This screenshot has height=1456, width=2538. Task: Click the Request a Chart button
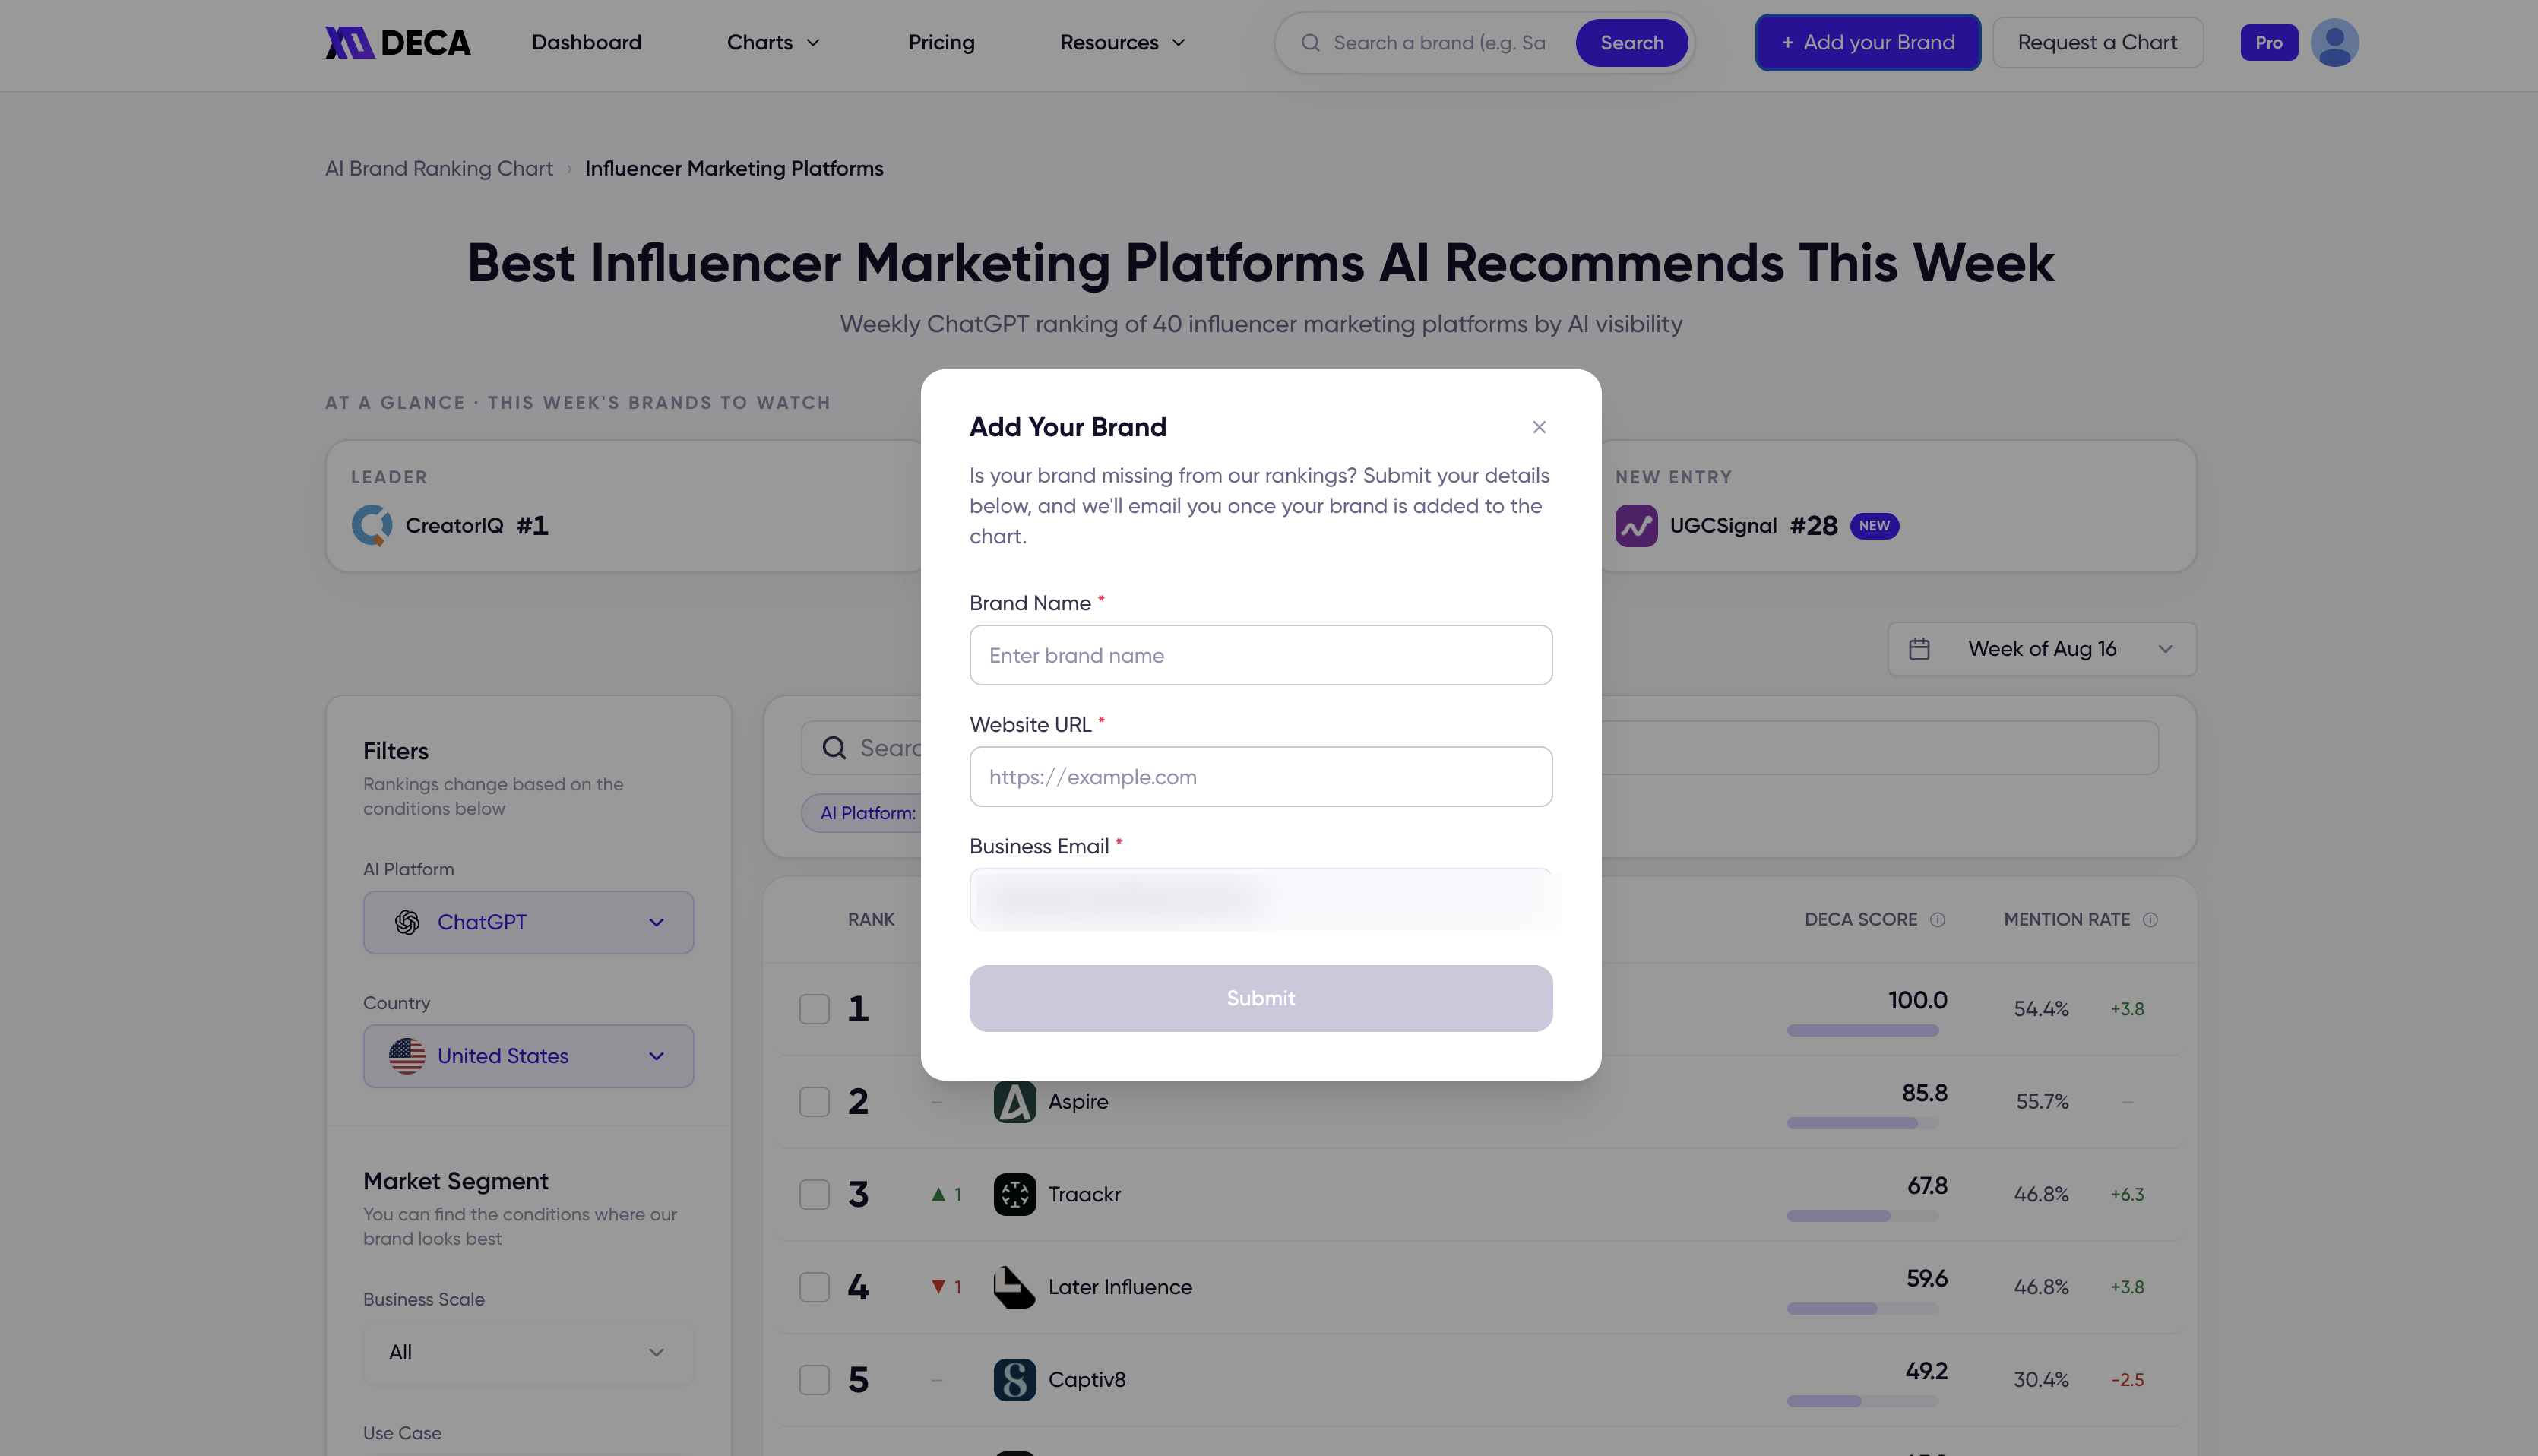(x=2097, y=42)
